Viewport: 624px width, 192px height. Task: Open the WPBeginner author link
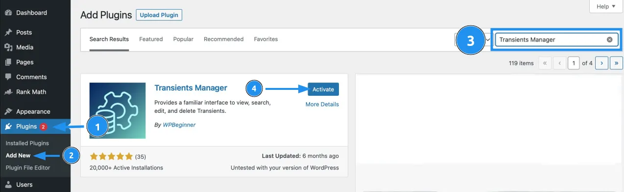pyautogui.click(x=179, y=125)
